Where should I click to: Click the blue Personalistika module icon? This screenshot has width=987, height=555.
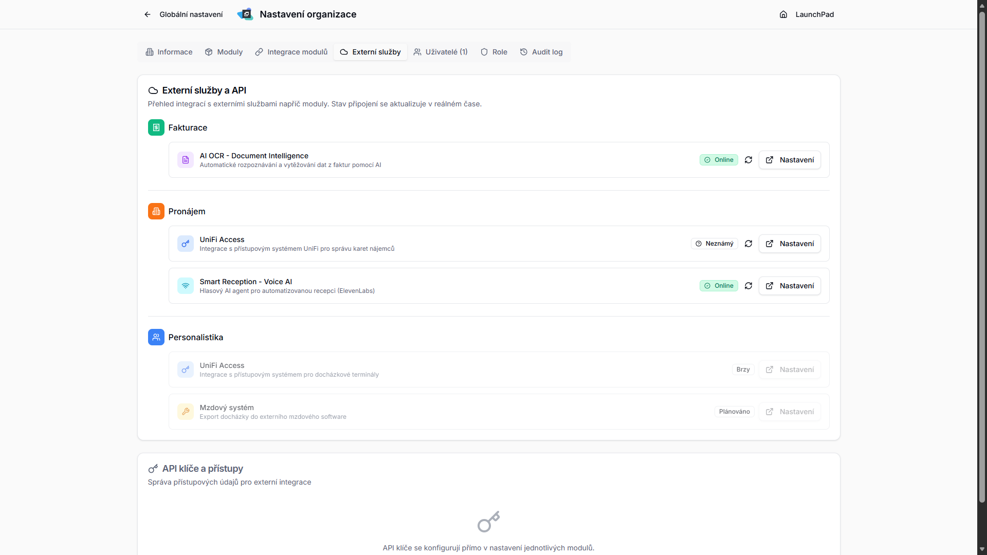156,337
